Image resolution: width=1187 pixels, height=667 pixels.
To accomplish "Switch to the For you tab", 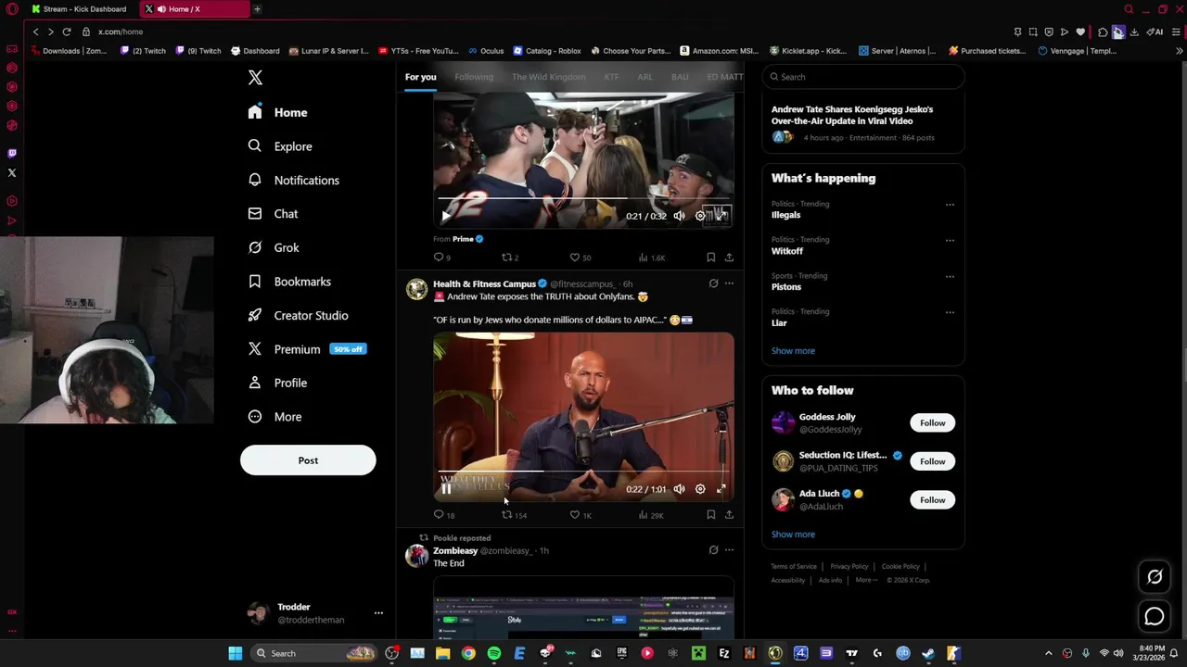I will (420, 77).
